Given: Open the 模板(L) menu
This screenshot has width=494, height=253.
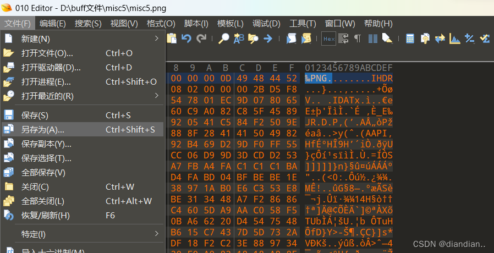Looking at the screenshot, I should click(x=230, y=23).
